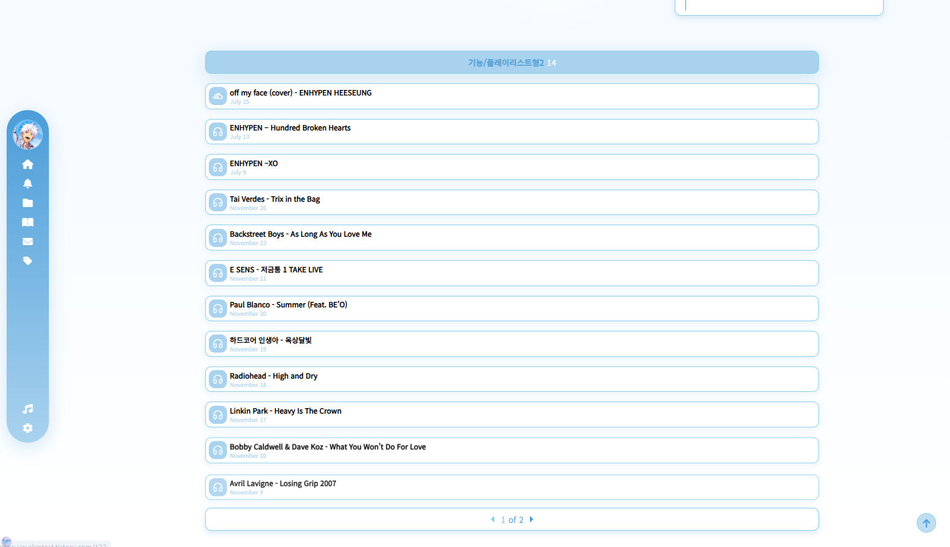
Task: Click the headphone icon beside ENHYPEN -XO
Action: coord(218,167)
